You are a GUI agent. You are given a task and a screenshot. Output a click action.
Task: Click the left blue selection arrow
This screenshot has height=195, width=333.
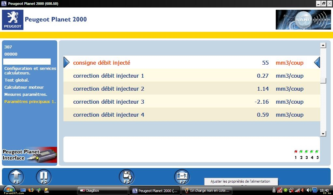pos(66,62)
